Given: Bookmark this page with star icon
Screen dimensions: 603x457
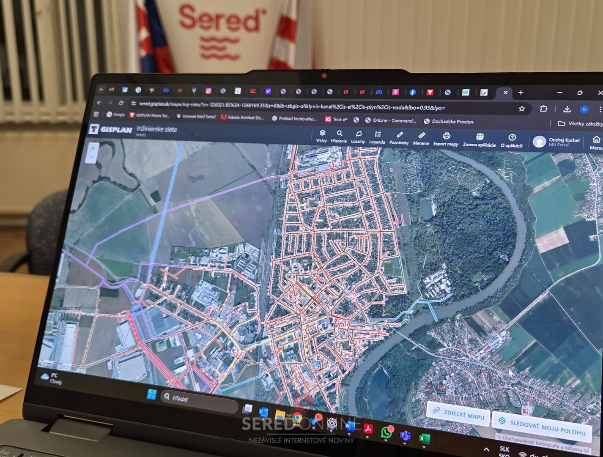Looking at the screenshot, I should [522, 109].
